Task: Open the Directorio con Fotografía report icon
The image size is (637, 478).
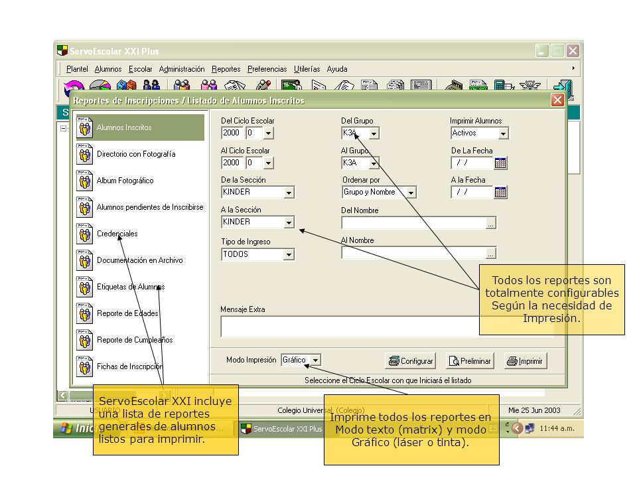Action: pyautogui.click(x=84, y=155)
